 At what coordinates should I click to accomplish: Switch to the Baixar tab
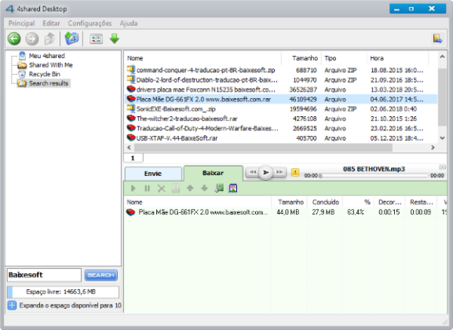pyautogui.click(x=214, y=173)
